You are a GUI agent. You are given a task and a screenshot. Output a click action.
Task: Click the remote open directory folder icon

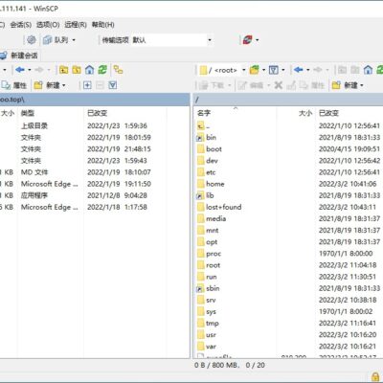point(255,70)
